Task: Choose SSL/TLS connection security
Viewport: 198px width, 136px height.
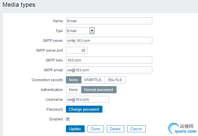Action: coord(115,80)
